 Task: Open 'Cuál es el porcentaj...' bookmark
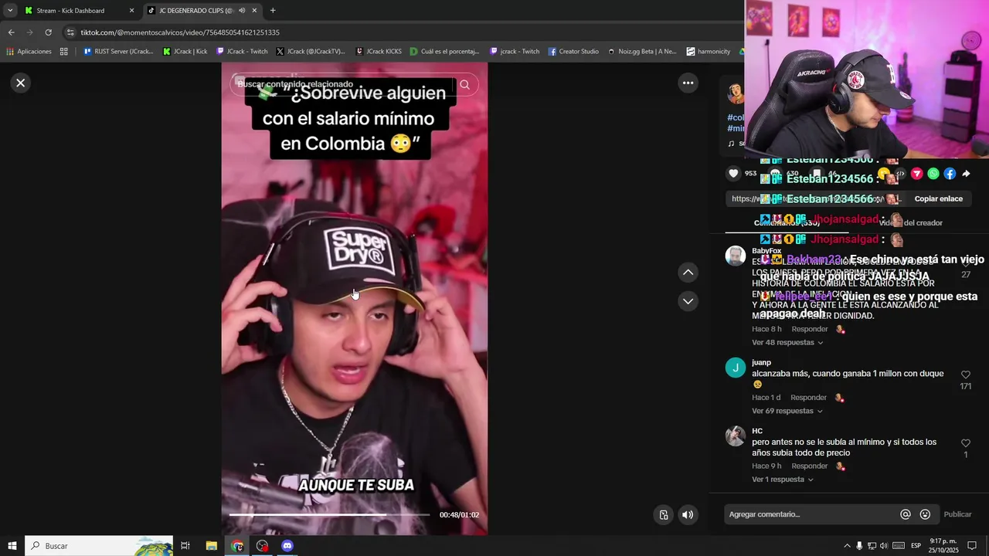pyautogui.click(x=445, y=52)
